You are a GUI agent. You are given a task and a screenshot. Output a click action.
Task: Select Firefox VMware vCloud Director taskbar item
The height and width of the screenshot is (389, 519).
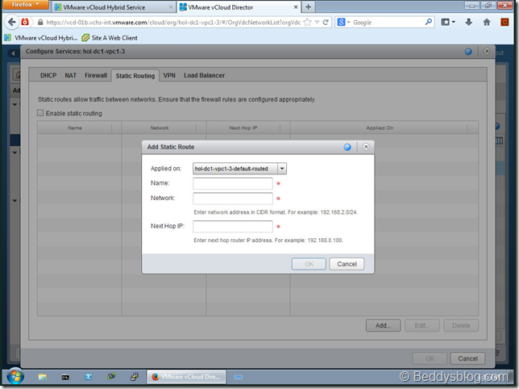(186, 377)
